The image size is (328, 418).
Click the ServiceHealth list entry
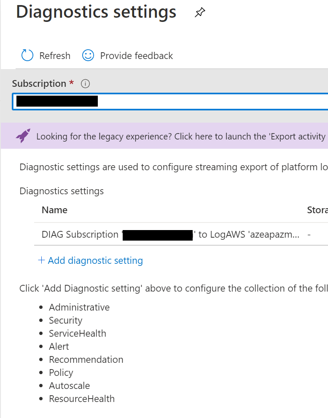pos(77,333)
